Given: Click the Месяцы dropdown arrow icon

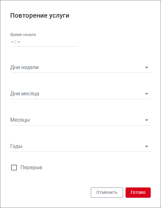Looking at the screenshot, I should [x=147, y=120].
